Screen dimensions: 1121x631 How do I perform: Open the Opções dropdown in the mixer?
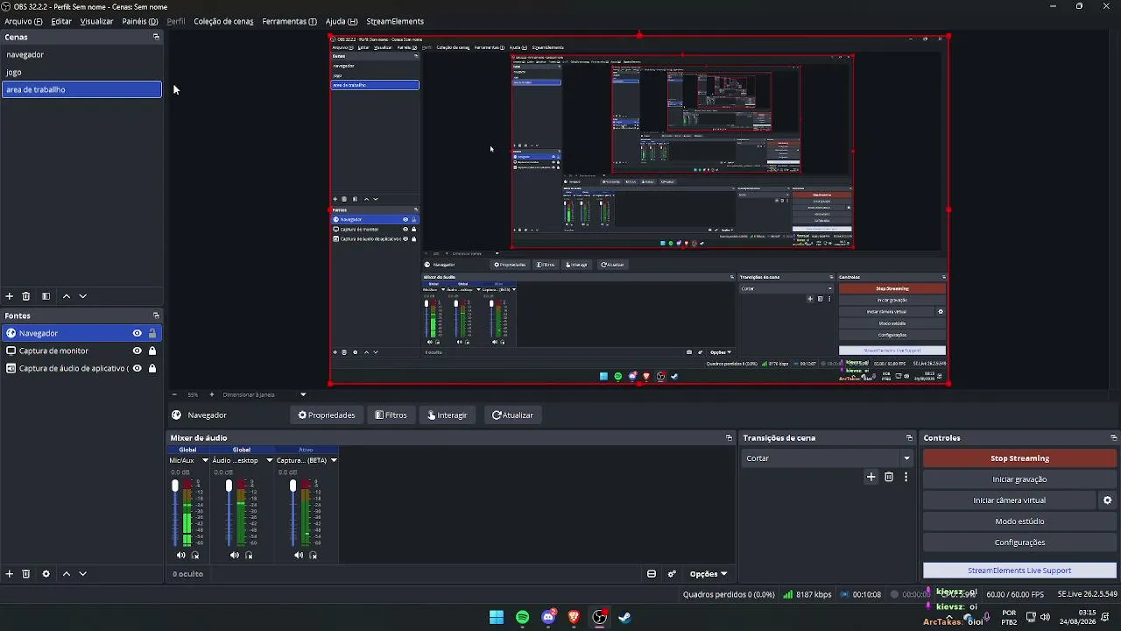coord(709,574)
